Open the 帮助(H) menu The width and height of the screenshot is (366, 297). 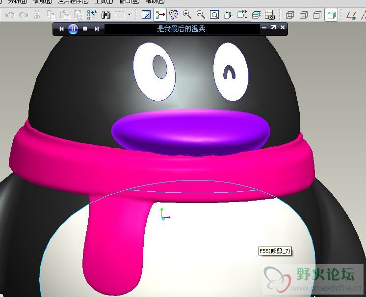[x=155, y=1]
